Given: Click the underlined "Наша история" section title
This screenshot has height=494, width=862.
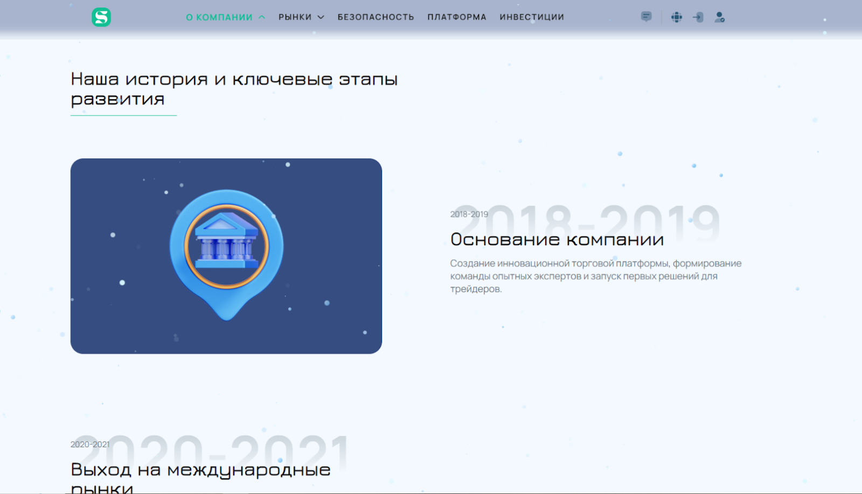Looking at the screenshot, I should click(234, 89).
